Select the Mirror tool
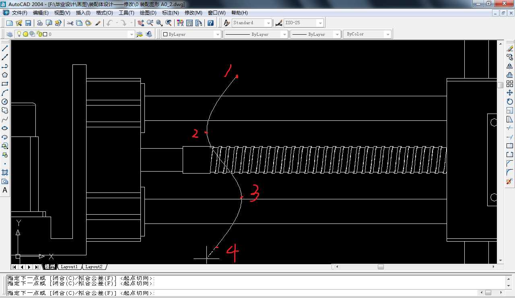515x298 pixels. click(x=510, y=66)
